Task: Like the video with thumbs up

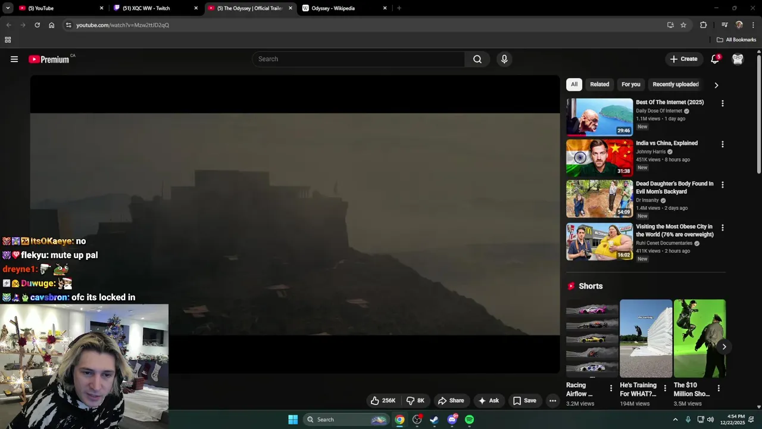Action: point(383,400)
